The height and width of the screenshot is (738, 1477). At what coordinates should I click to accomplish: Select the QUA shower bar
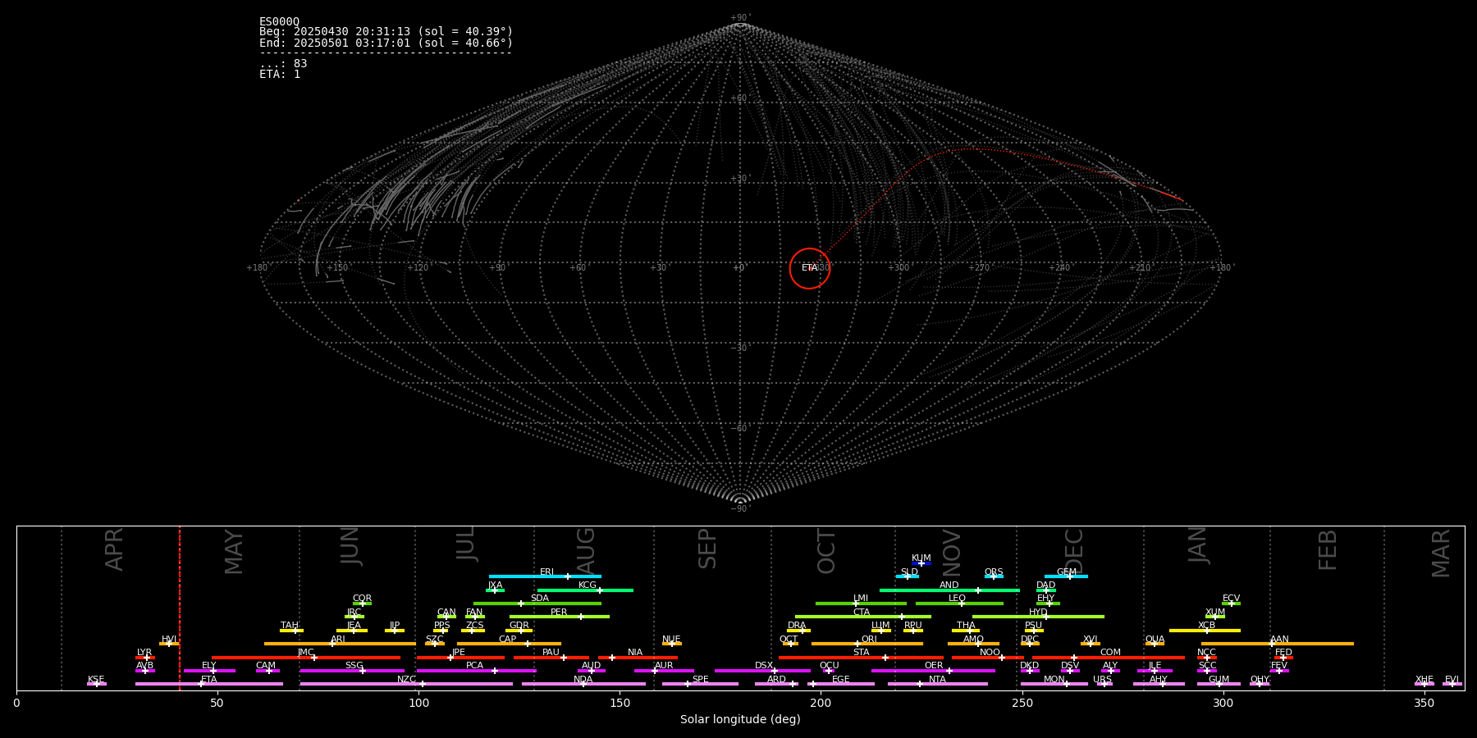pos(1155,644)
